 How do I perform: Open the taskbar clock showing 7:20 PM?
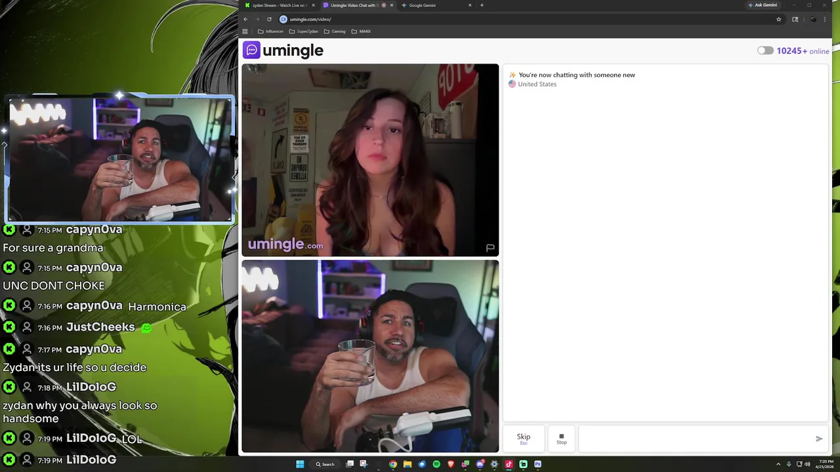click(824, 464)
